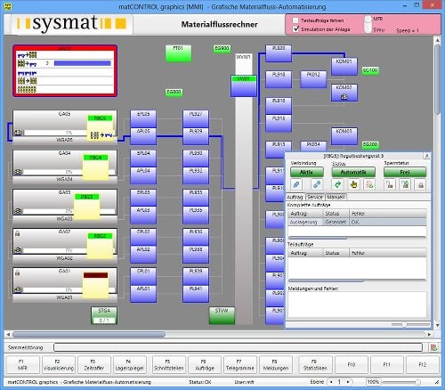Click the three-conveyor icon row in the red panel
This screenshot has height=390, width=445.
(x=27, y=73)
